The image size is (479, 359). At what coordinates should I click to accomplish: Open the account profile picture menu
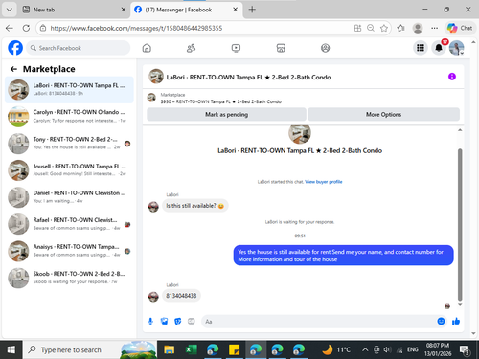coord(457,48)
